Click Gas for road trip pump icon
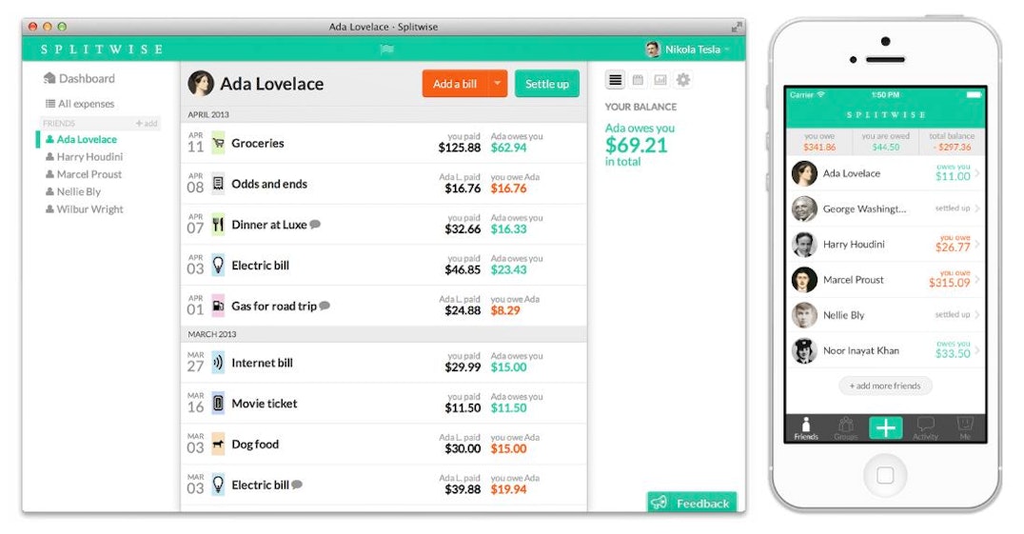Image resolution: width=1024 pixels, height=534 pixels. [x=218, y=306]
